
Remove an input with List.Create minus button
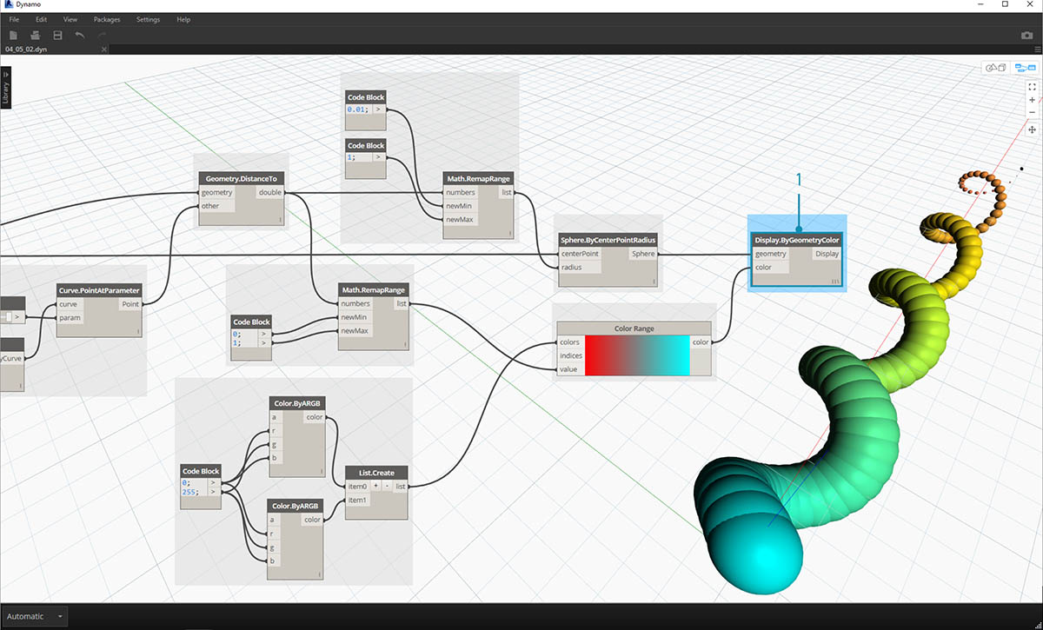387,487
